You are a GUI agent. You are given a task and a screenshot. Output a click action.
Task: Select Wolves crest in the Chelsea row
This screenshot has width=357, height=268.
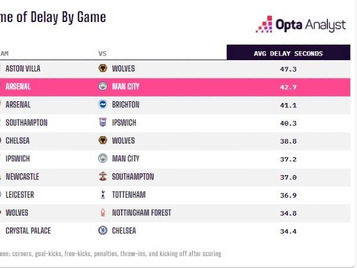[104, 141]
